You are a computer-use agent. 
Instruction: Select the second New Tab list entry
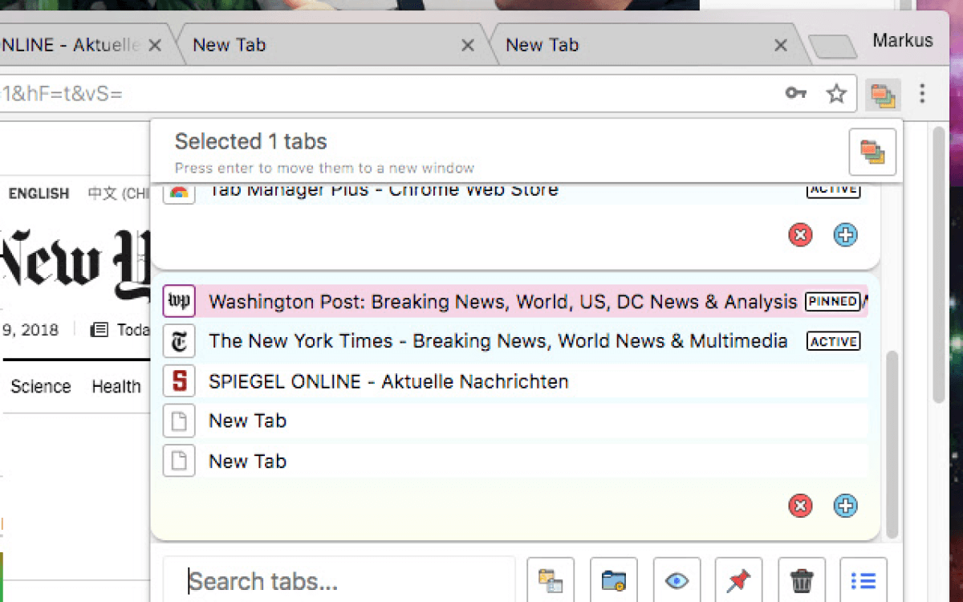click(514, 461)
